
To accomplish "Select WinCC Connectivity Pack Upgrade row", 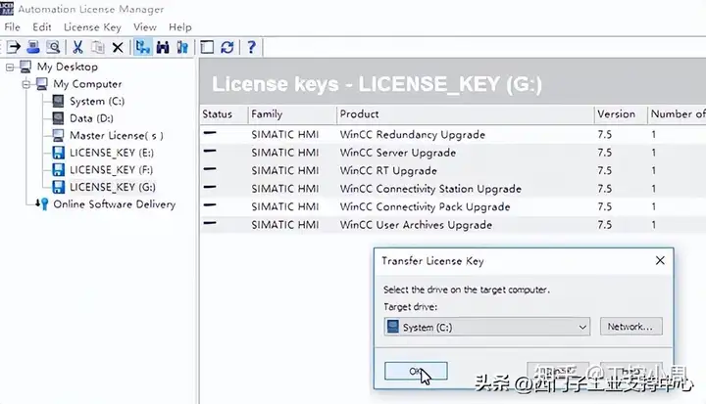I will coord(452,206).
